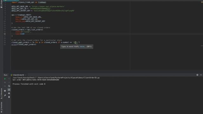This screenshot has width=203, height=114.
Task: Hide the Run panel with minimize dash
Action: pyautogui.click(x=201, y=75)
